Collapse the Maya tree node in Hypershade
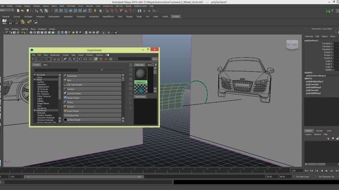Viewport: 339px width, 190px height. click(34, 80)
